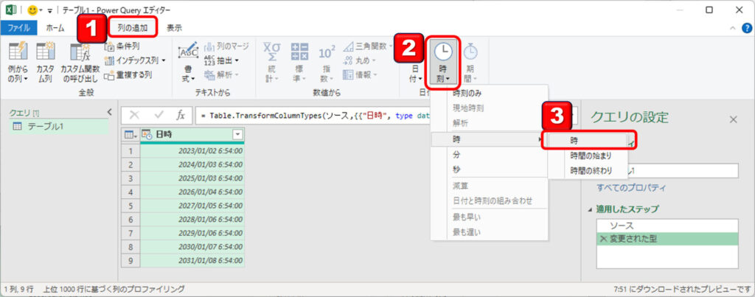The image size is (755, 297).
Task: Confirm formula with checkmark icon
Action: pos(159,116)
